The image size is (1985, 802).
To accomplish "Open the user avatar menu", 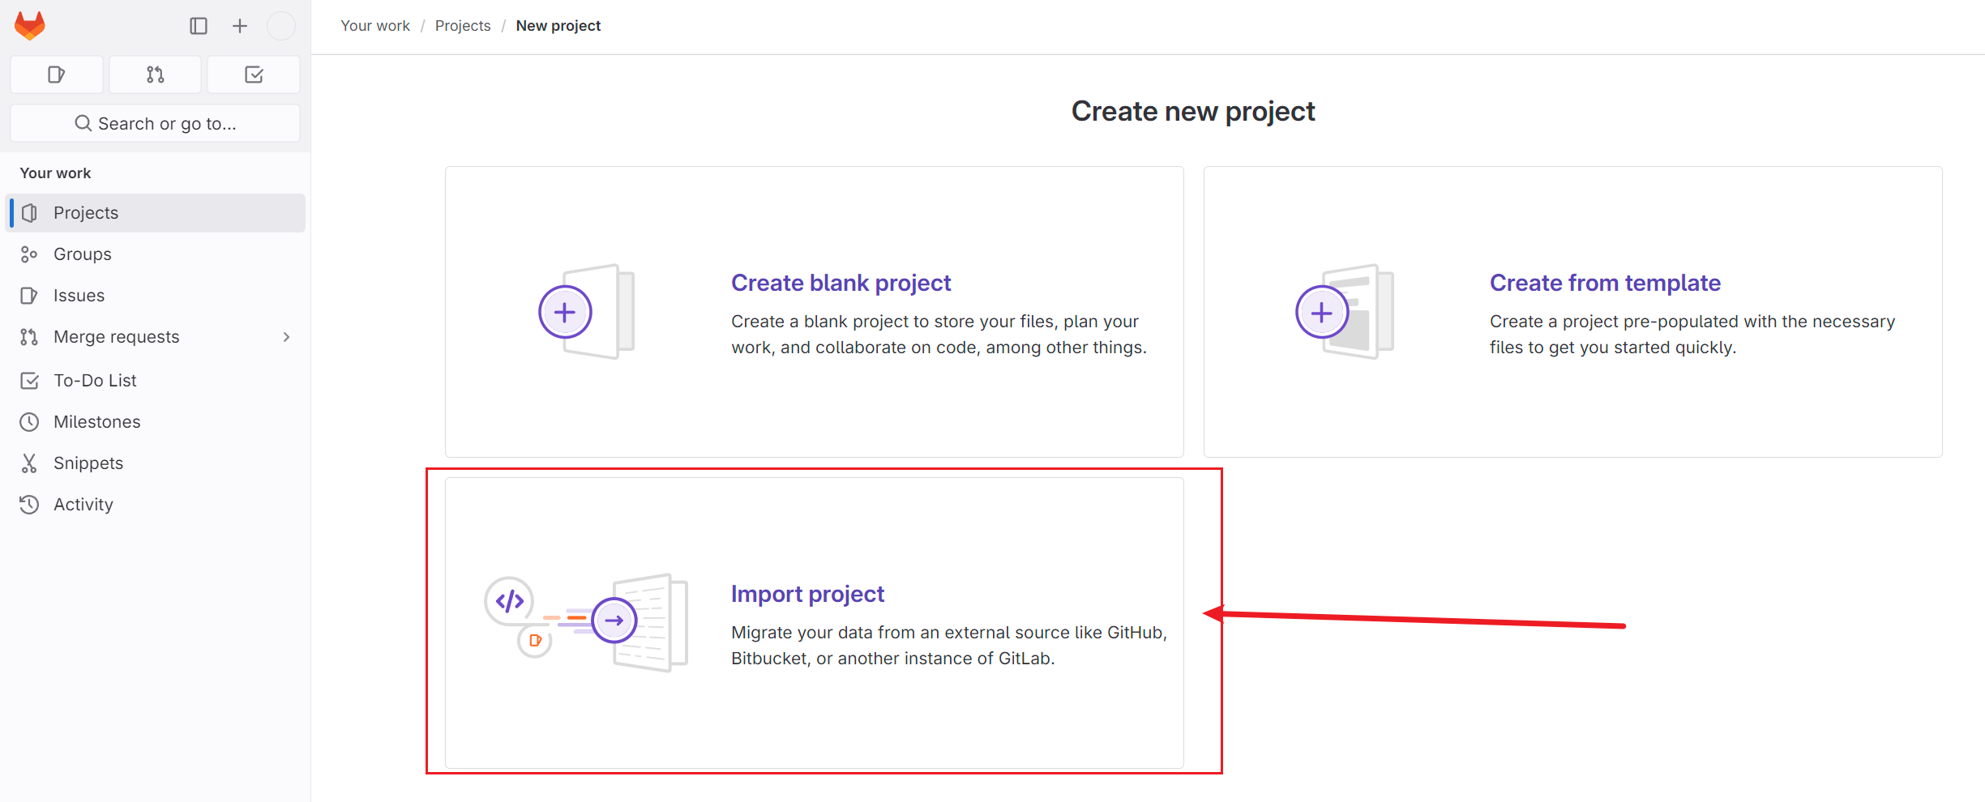I will coord(281,26).
